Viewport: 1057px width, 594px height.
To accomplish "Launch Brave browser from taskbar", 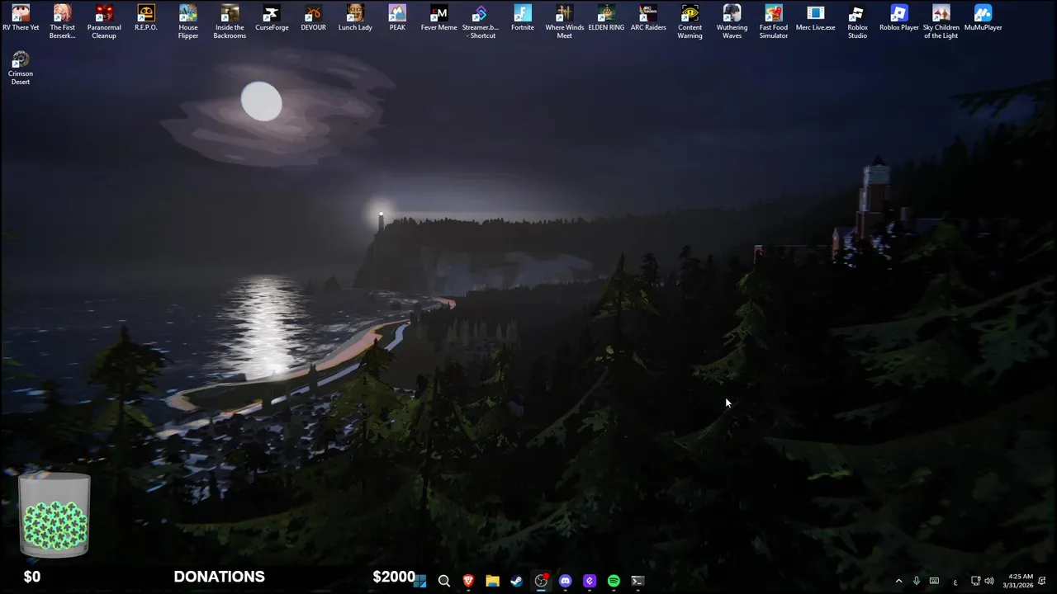I will pyautogui.click(x=468, y=581).
